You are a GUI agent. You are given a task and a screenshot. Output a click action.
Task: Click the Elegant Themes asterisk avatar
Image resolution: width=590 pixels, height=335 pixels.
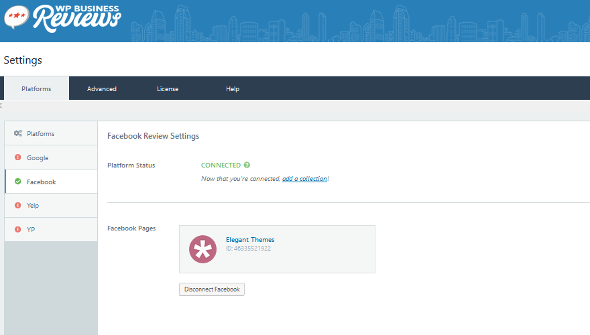pyautogui.click(x=202, y=249)
